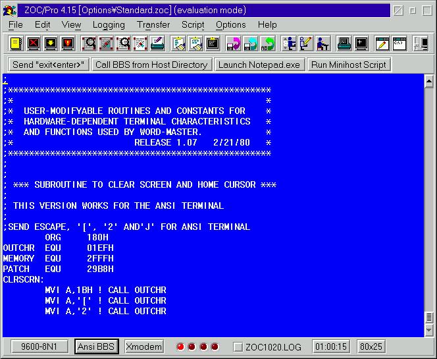Click the green arrow AB text send icon
Screen dimensions: 437x359
268,43
